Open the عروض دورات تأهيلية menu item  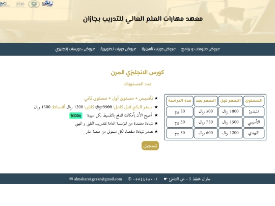pos(158,49)
